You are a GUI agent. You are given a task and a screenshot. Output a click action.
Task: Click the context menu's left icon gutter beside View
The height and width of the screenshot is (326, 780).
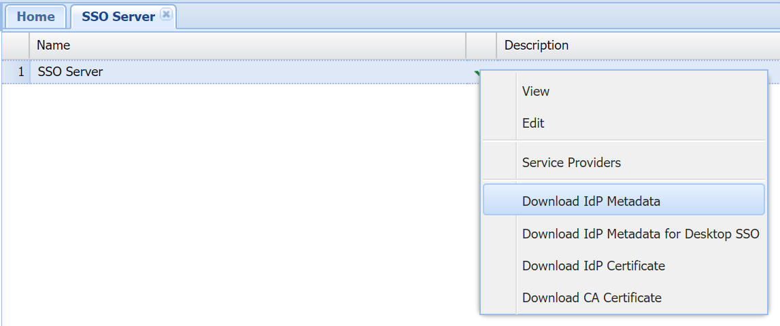(x=499, y=91)
